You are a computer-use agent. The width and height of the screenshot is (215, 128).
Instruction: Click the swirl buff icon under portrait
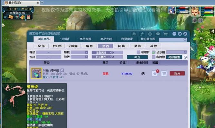200,20
